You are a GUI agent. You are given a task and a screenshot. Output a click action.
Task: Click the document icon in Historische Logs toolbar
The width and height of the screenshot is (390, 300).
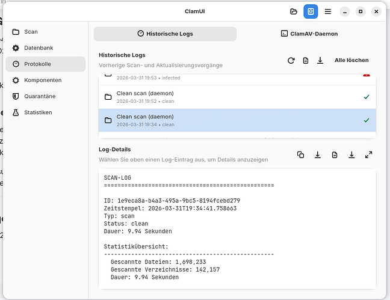(x=306, y=61)
